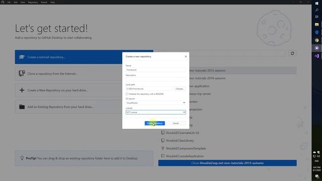This screenshot has height=181, width=322.
Task: Click the Description input field
Action: (155, 79)
